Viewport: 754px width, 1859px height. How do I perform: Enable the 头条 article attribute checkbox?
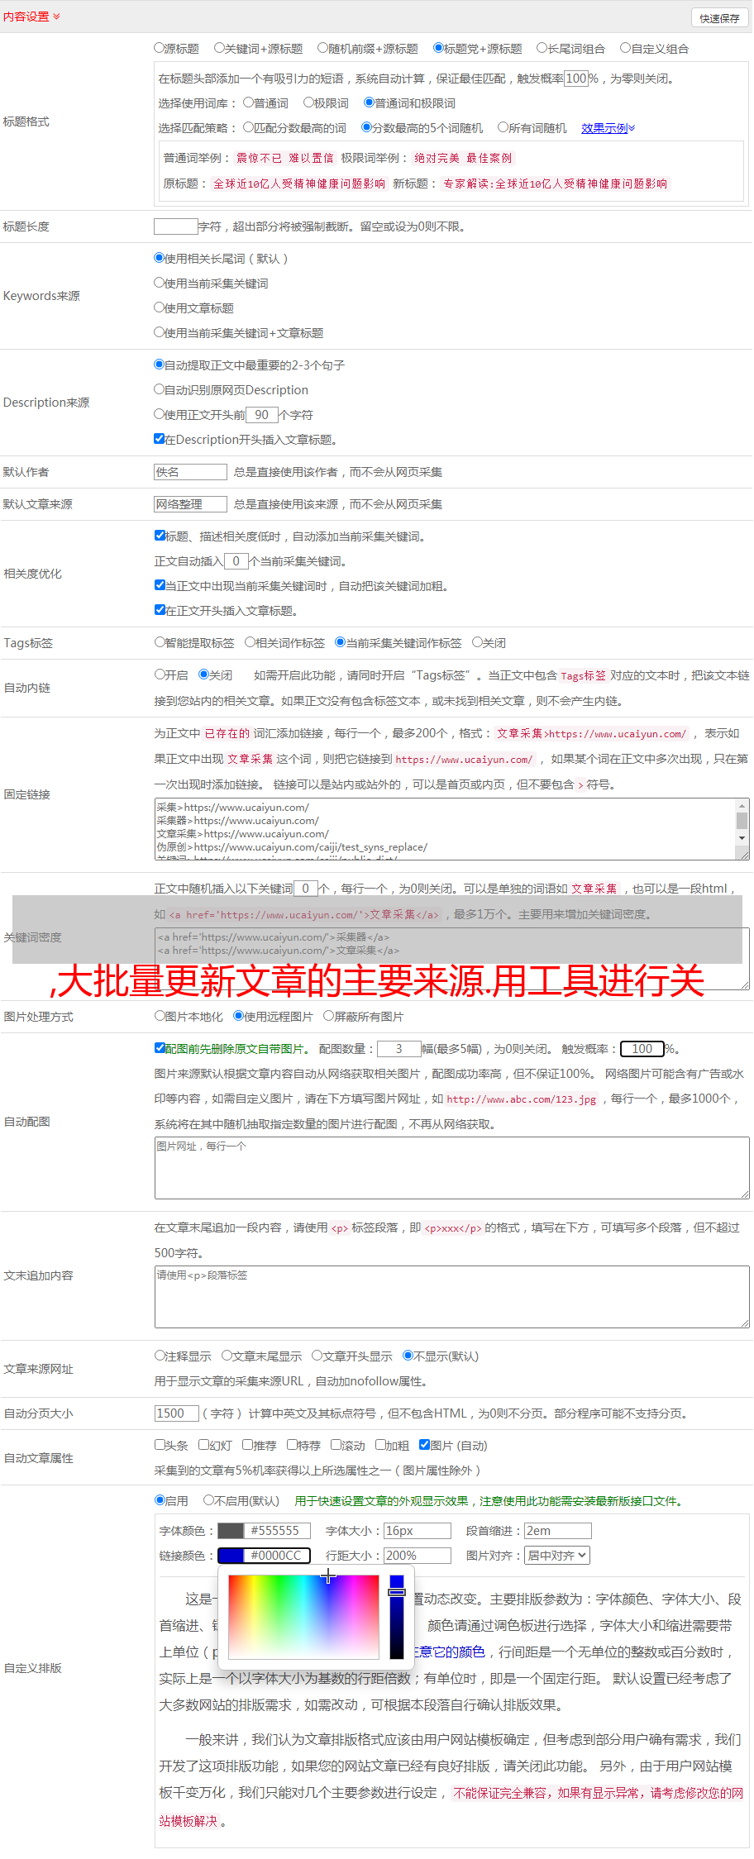click(160, 1445)
